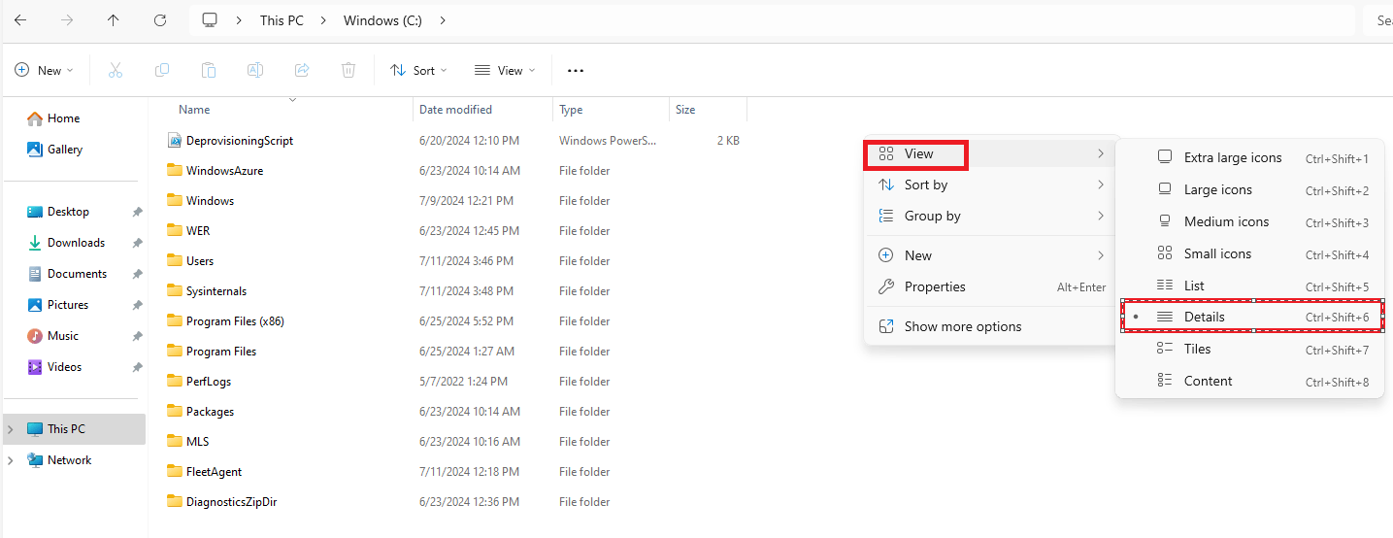Click the Delete trash can icon
This screenshot has height=538, width=1393.
348,70
